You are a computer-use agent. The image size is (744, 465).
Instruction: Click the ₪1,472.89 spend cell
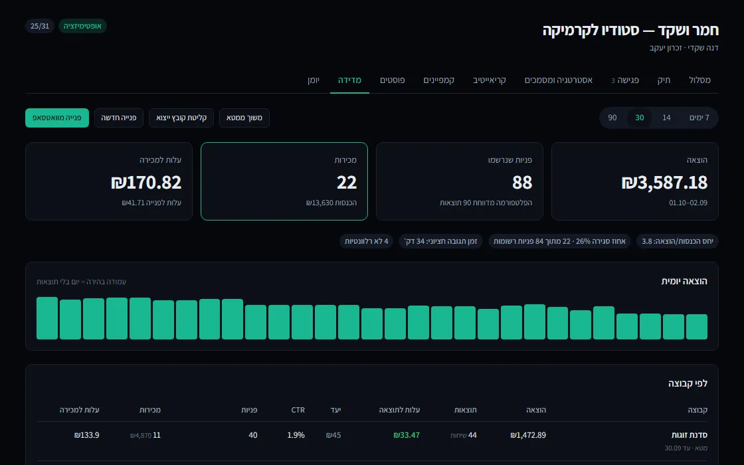coord(528,435)
